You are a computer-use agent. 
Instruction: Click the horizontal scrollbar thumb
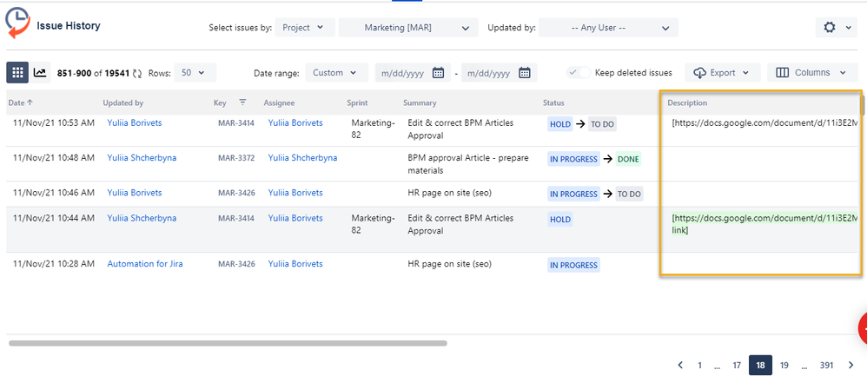click(x=228, y=343)
